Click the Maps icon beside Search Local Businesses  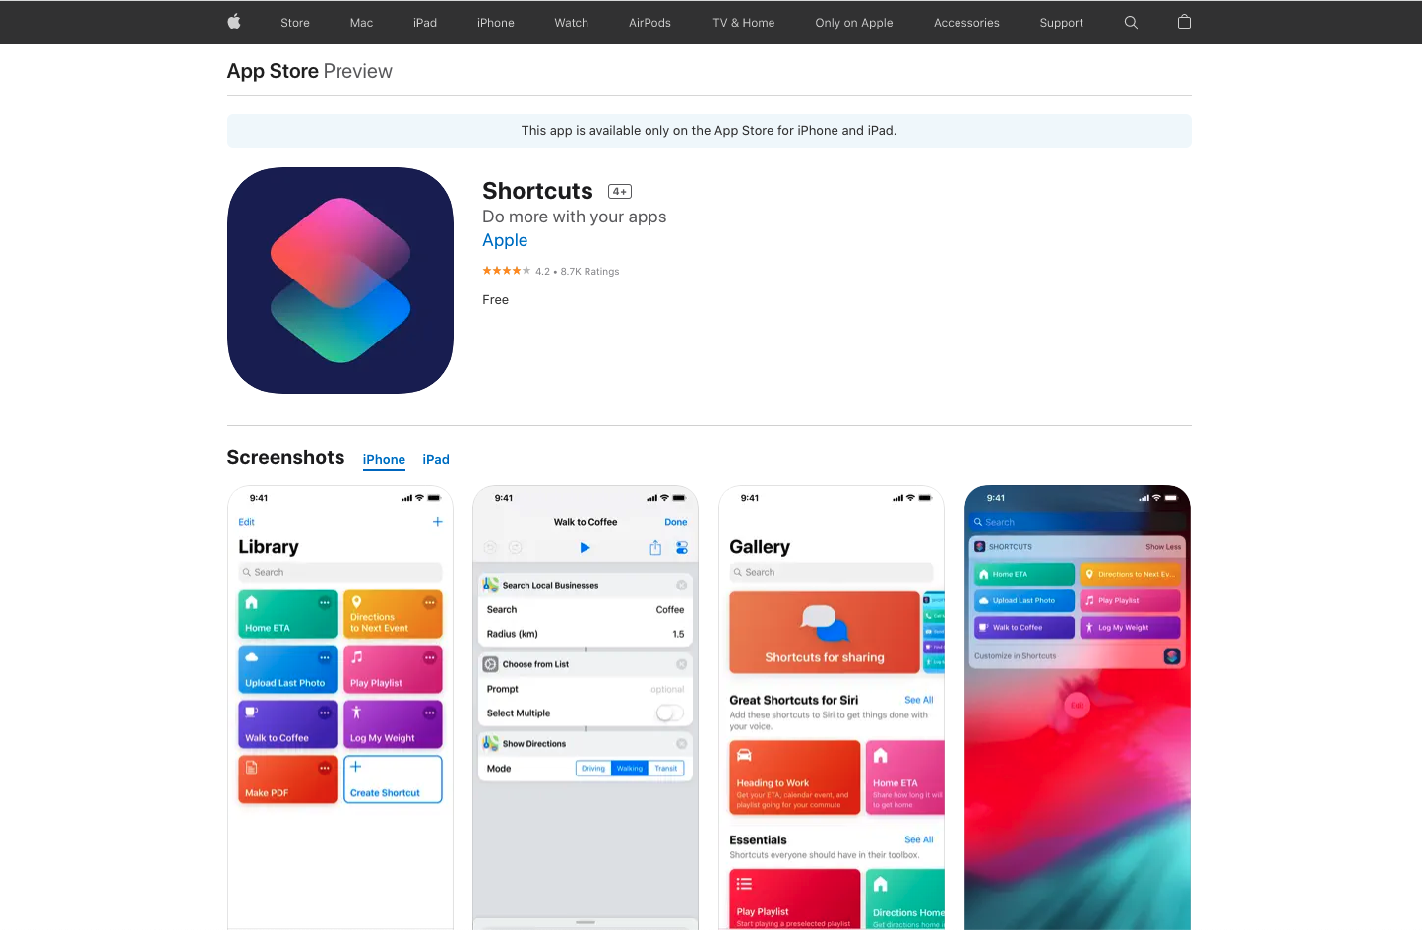(x=490, y=585)
